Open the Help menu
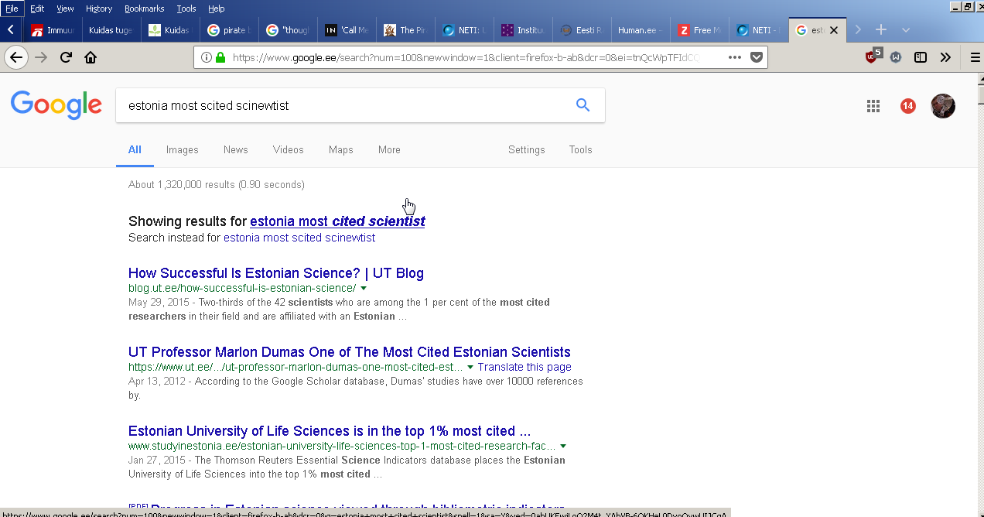This screenshot has width=984, height=517. [217, 9]
